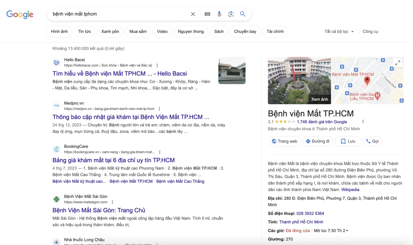Viewport: 413px width, 245px height.
Task: Open Hello Bacsi result thumbnail image
Action: tap(232, 70)
